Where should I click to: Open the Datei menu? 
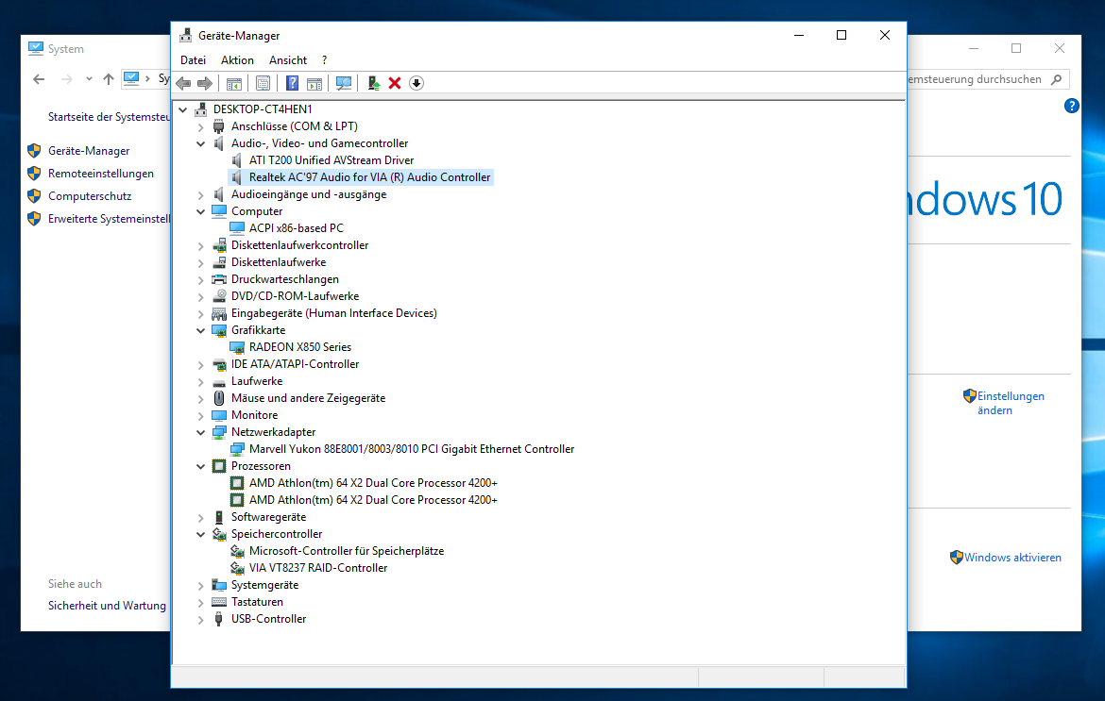193,60
